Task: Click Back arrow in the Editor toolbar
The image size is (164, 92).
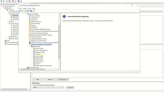Action: click(x=20, y=11)
